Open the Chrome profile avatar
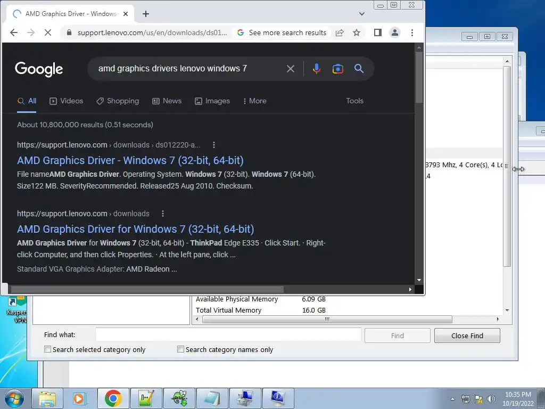 395,32
